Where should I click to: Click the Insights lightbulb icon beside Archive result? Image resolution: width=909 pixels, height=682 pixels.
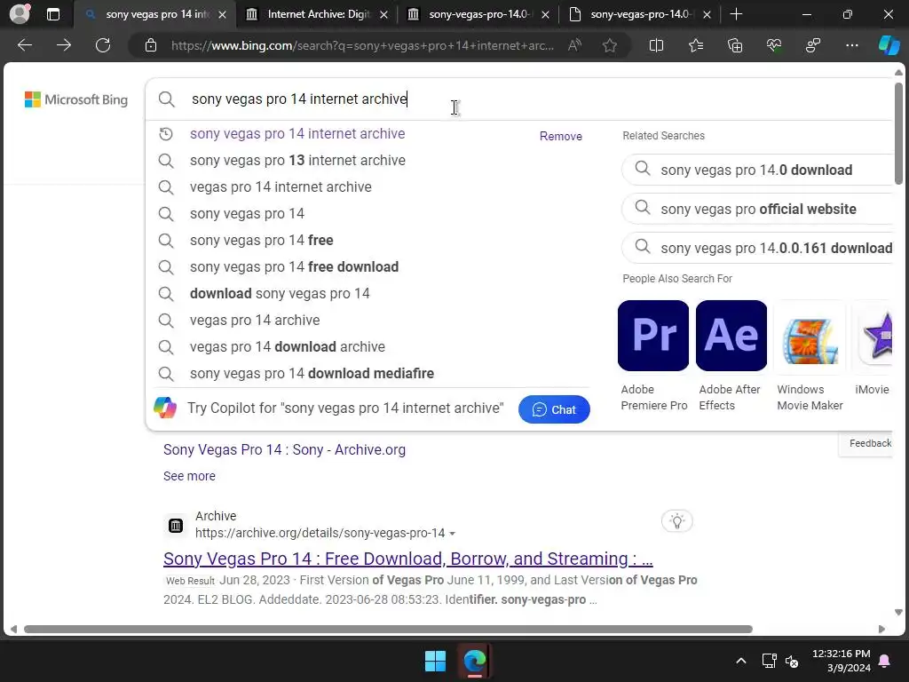coord(677,520)
